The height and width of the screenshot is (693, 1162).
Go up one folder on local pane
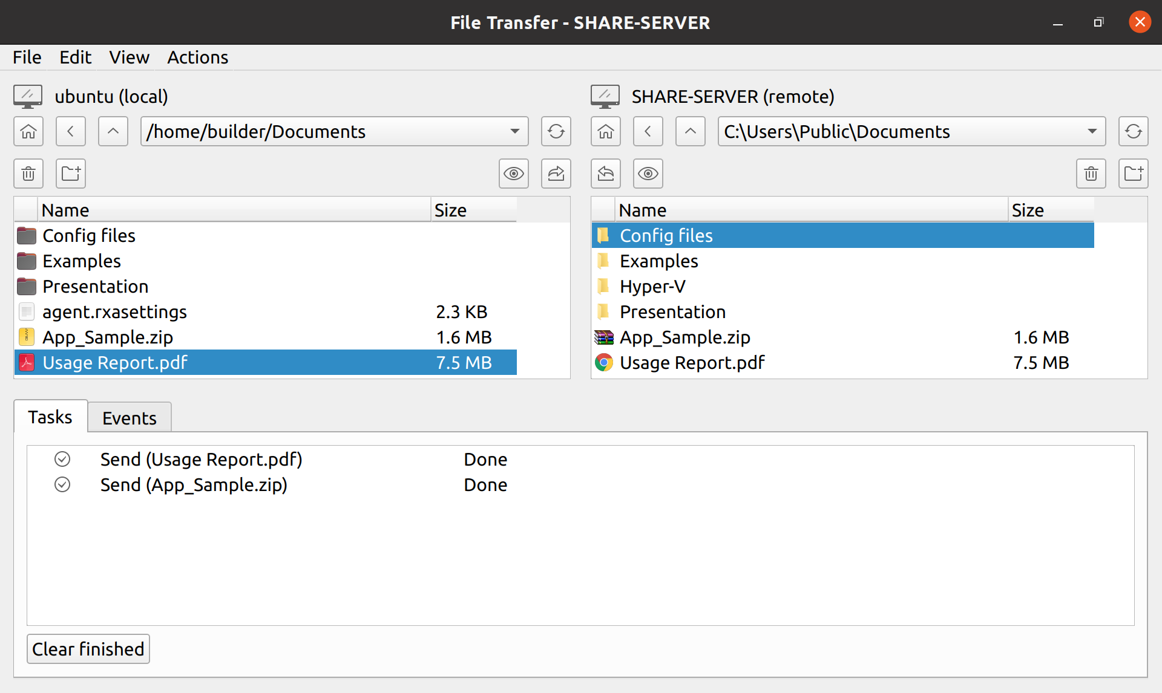click(x=113, y=131)
